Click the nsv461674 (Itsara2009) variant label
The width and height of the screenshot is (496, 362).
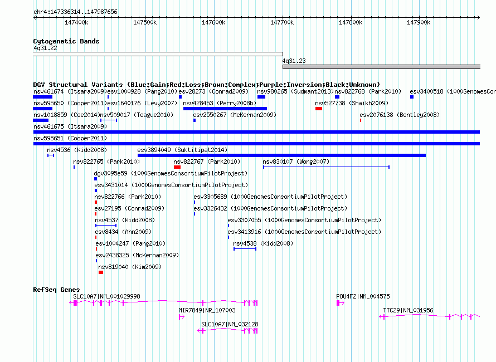70,92
